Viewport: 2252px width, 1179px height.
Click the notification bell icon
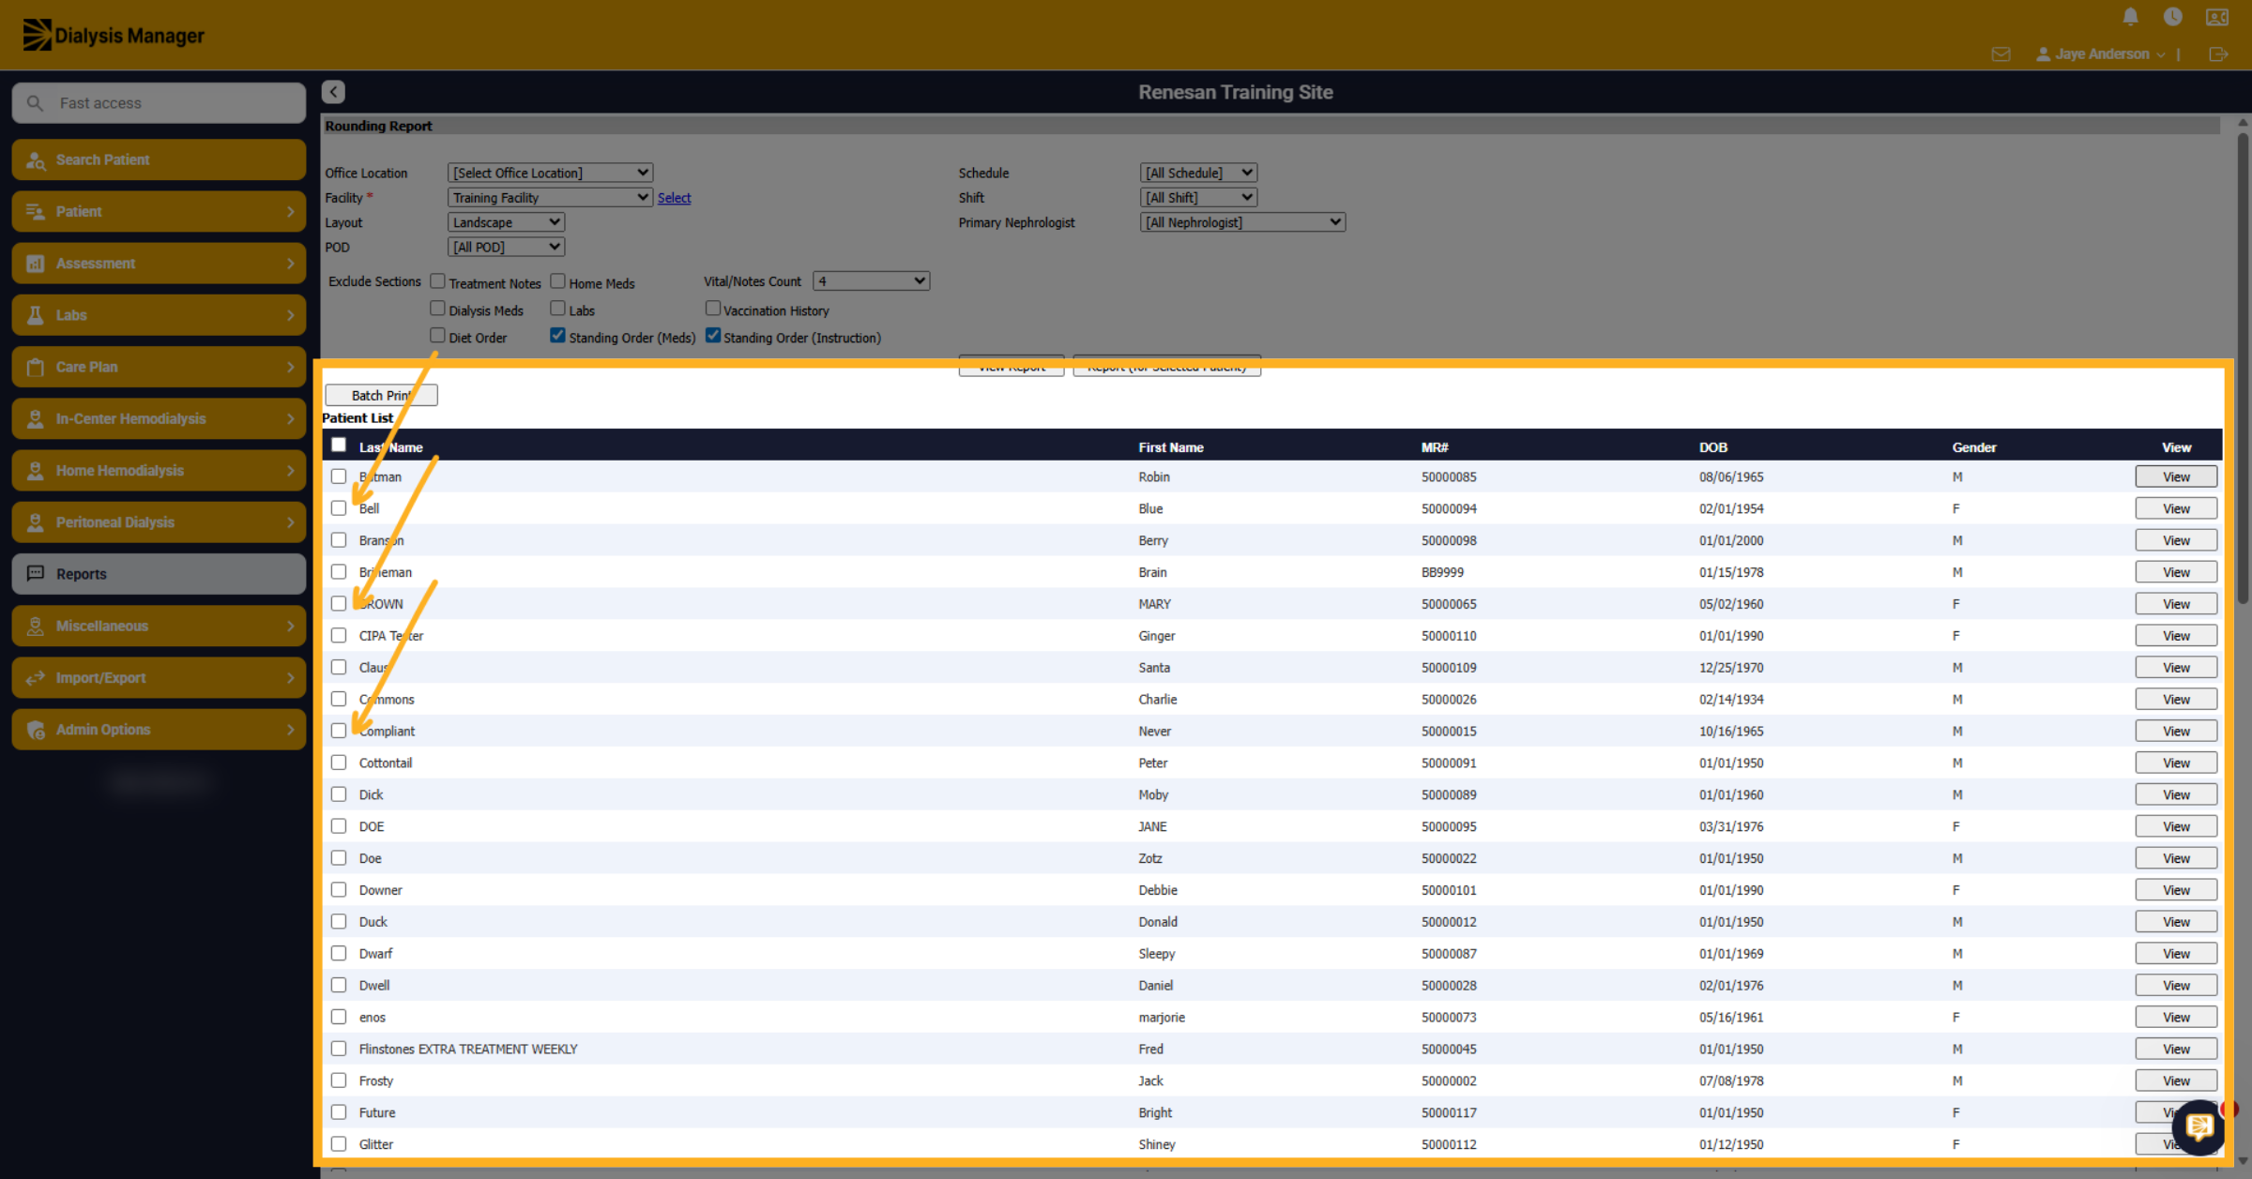(2130, 17)
